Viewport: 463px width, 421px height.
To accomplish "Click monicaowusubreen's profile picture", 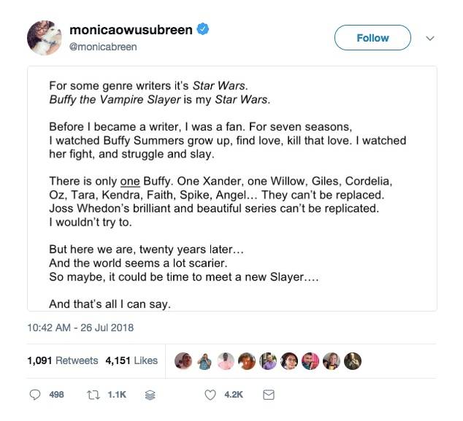I will (45, 37).
